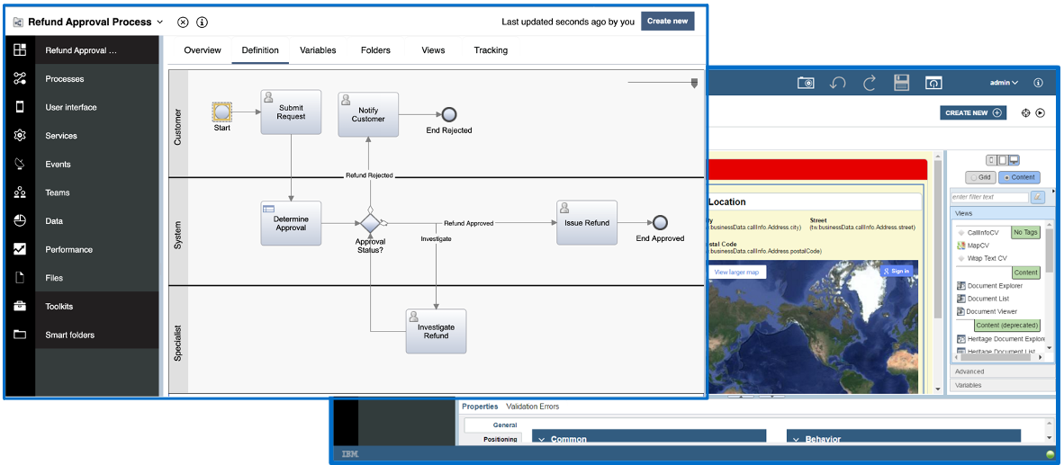Image resolution: width=1064 pixels, height=465 pixels.
Task: Click the enter filter text field
Action: pyautogui.click(x=989, y=197)
